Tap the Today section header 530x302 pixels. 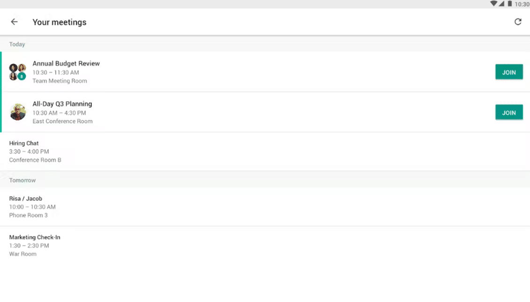coord(17,44)
